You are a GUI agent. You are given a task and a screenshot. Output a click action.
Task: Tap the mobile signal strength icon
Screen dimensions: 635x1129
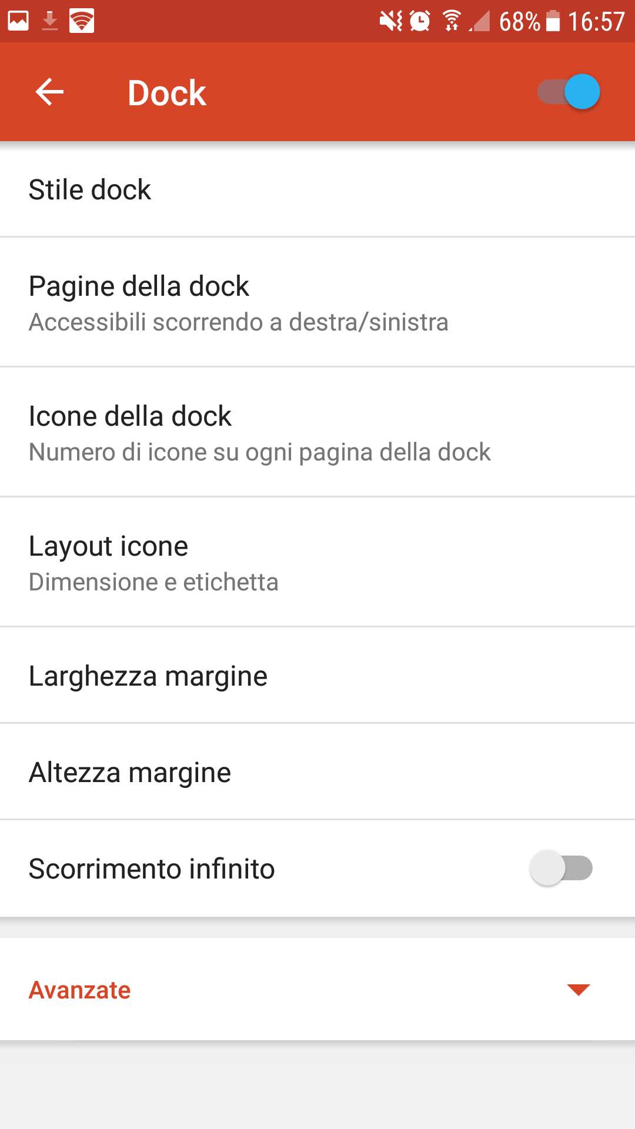click(480, 21)
